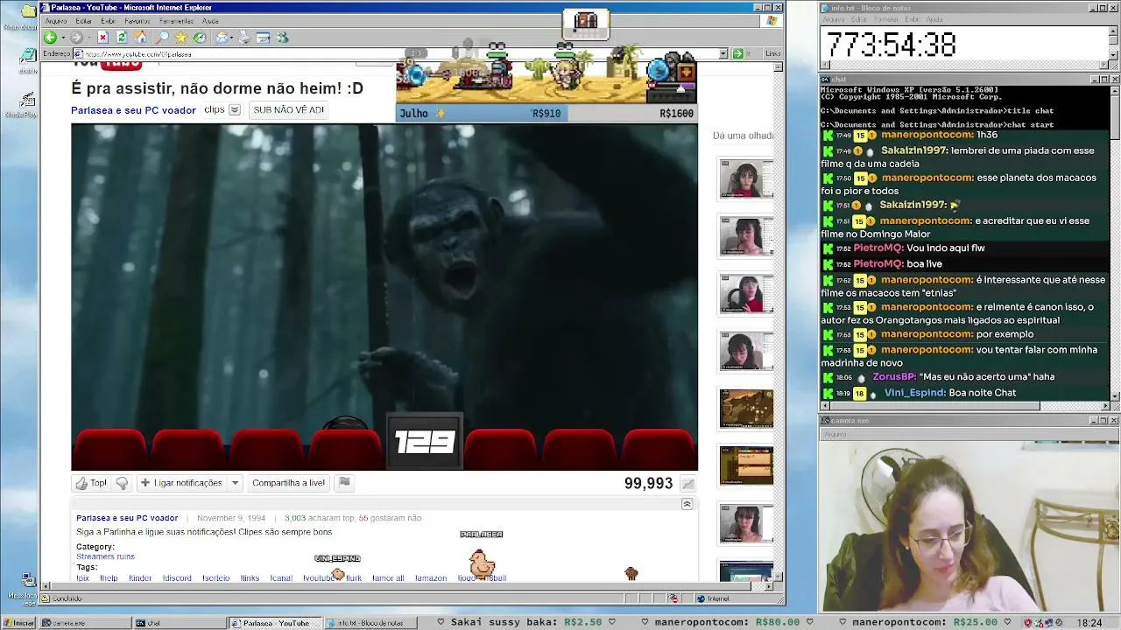Open Favorites star in the toolbar

(180, 38)
